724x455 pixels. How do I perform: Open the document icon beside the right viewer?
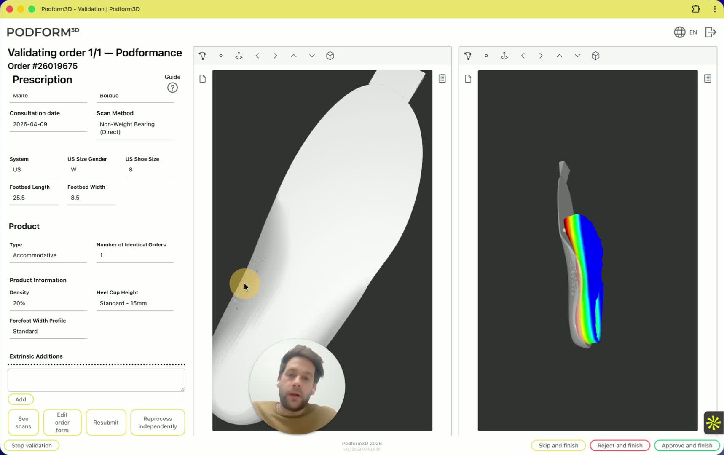[468, 79]
